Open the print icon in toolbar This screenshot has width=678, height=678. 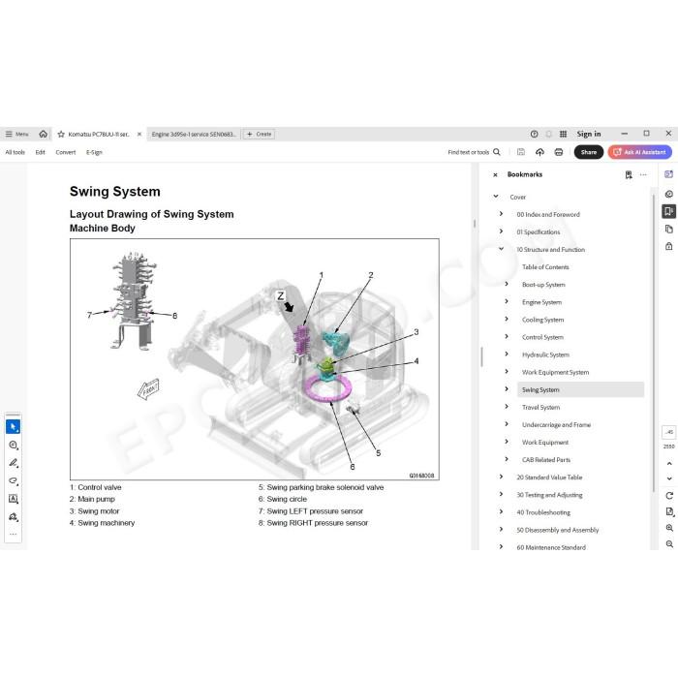(x=559, y=152)
